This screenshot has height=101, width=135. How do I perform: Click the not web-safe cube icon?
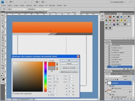[57, 67]
